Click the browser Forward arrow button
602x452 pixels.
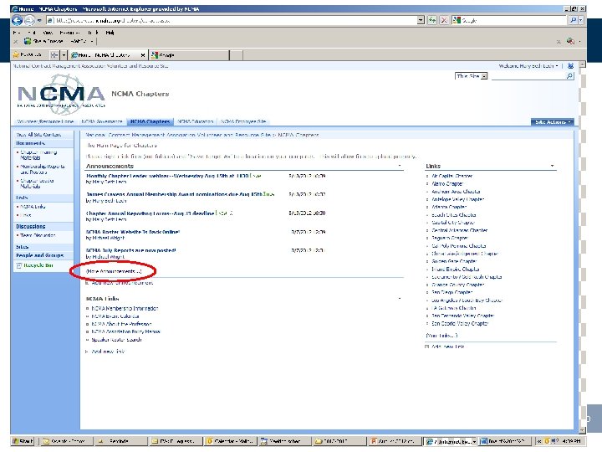pyautogui.click(x=29, y=20)
